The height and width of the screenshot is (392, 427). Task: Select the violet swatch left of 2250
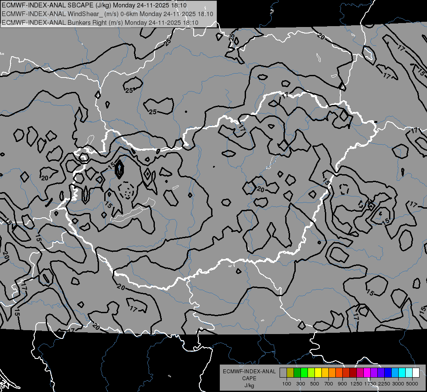[381, 373]
